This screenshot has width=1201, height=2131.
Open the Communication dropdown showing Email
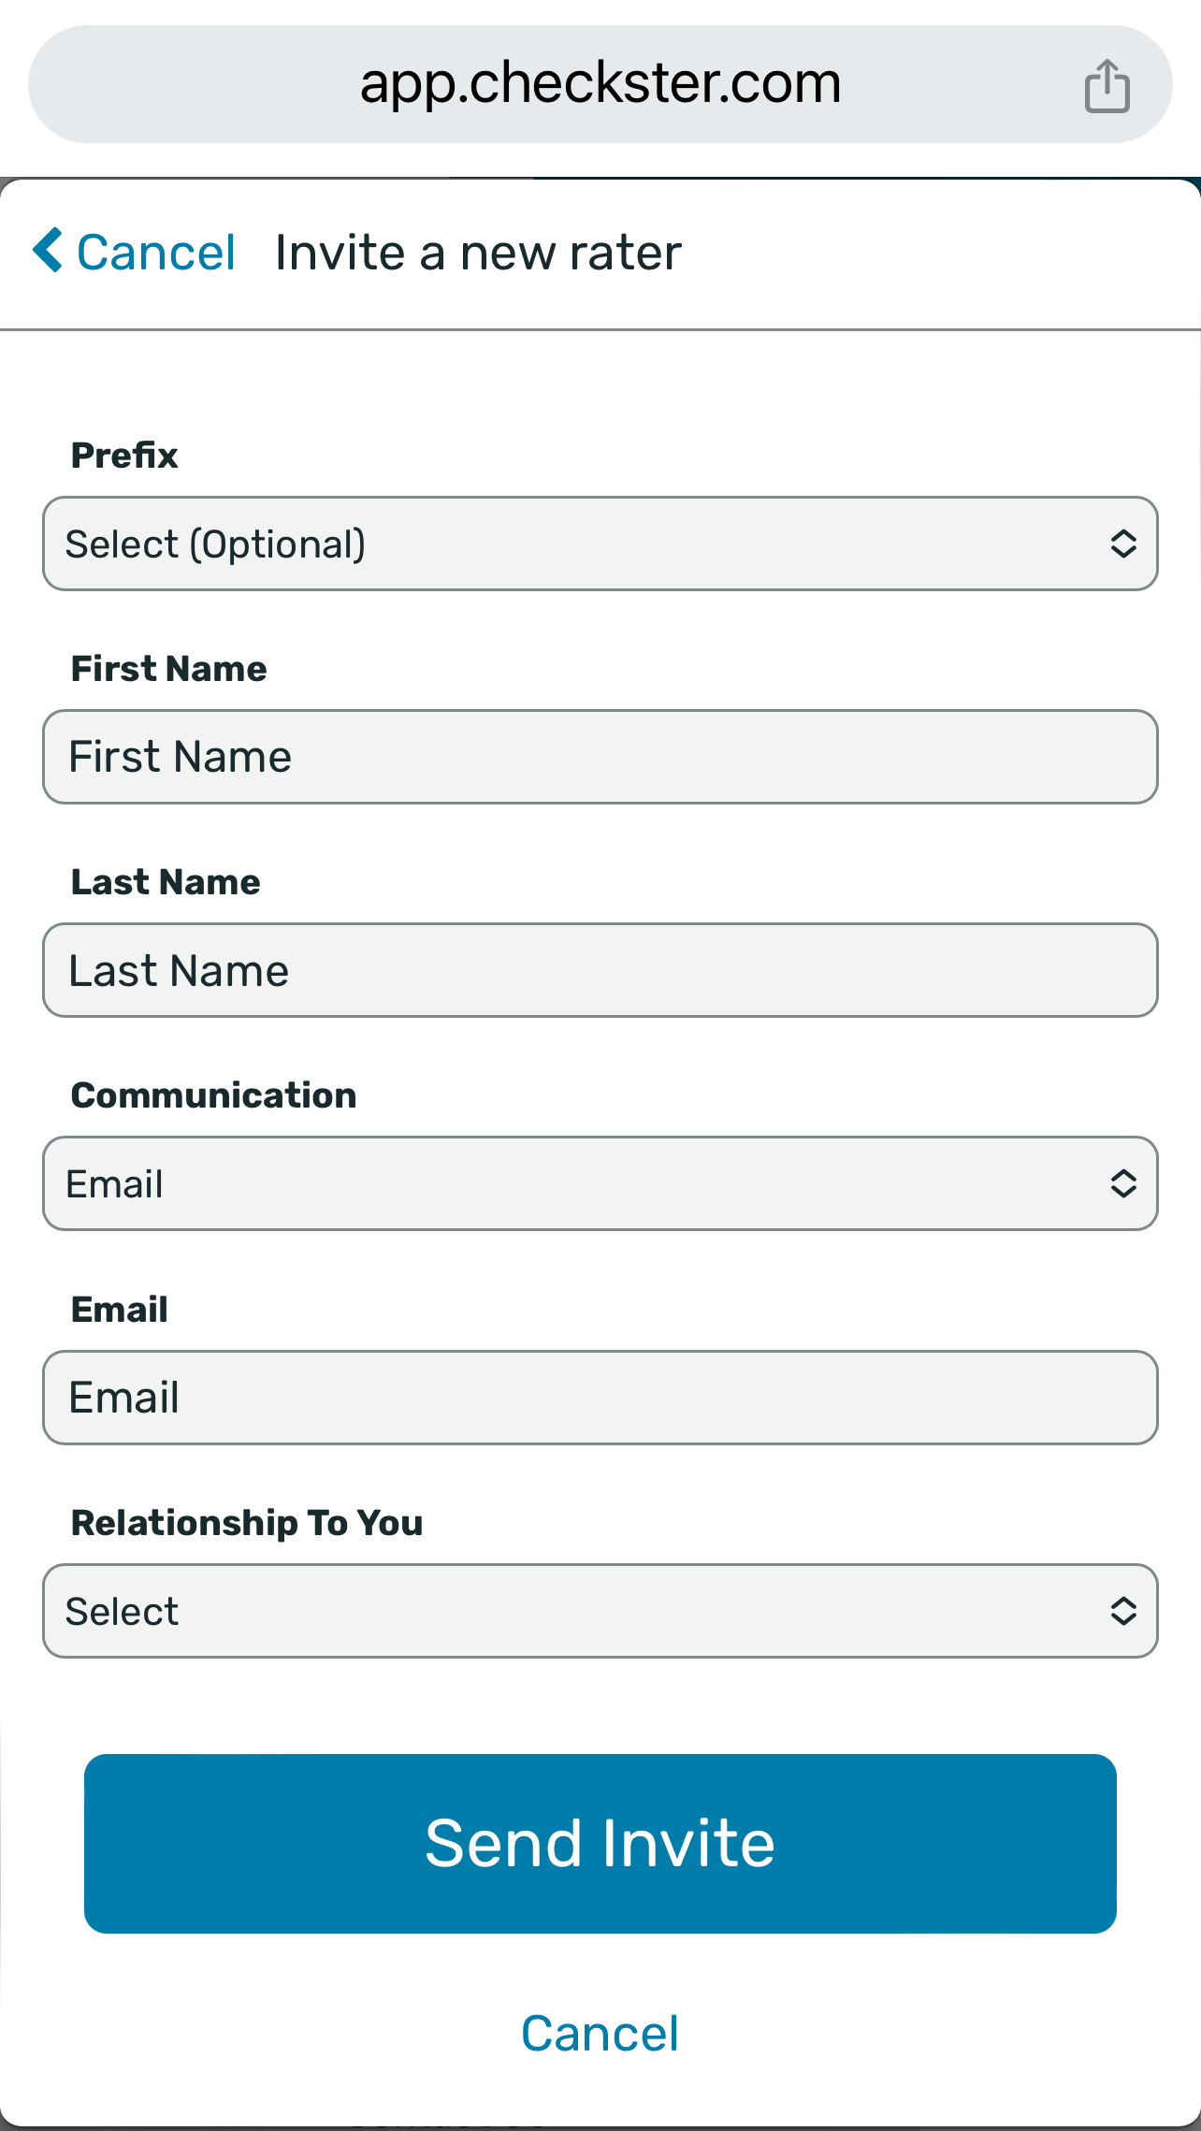point(600,1183)
